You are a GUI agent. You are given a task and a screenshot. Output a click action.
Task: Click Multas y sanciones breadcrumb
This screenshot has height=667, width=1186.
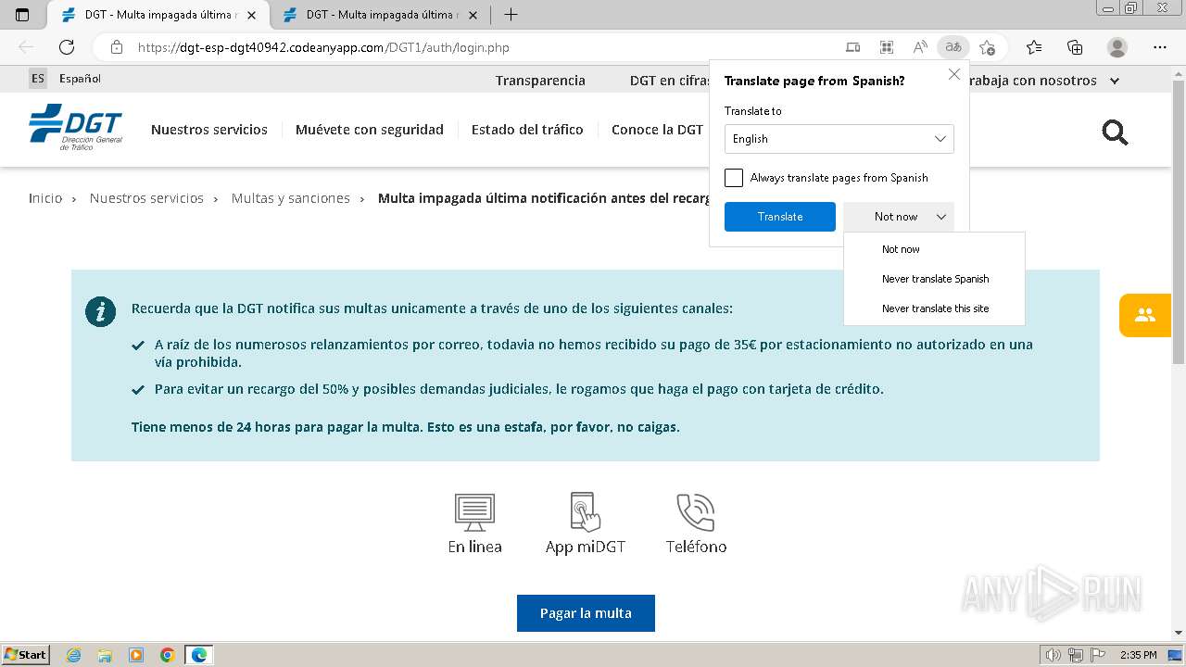click(291, 198)
